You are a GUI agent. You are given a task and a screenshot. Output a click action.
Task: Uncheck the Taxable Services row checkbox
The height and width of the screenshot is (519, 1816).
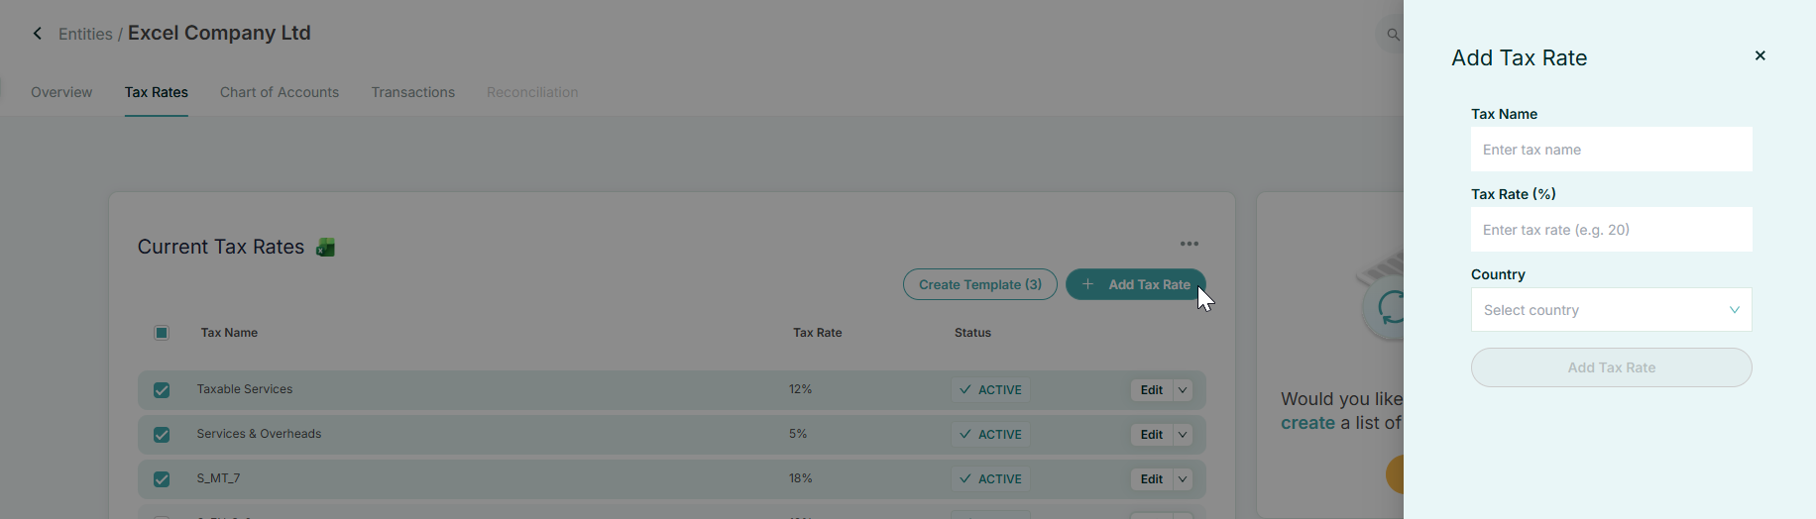coord(162,390)
